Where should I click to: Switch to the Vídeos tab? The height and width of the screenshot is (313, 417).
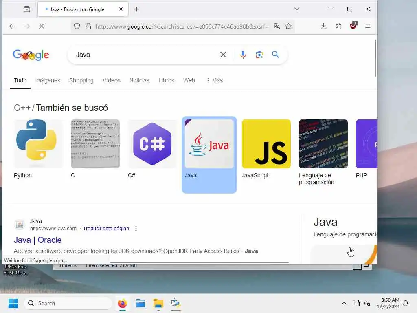click(112, 80)
